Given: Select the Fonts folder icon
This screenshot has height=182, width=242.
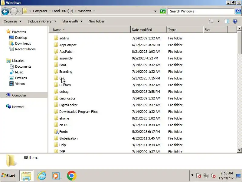Looking at the screenshot, I should 56,132.
